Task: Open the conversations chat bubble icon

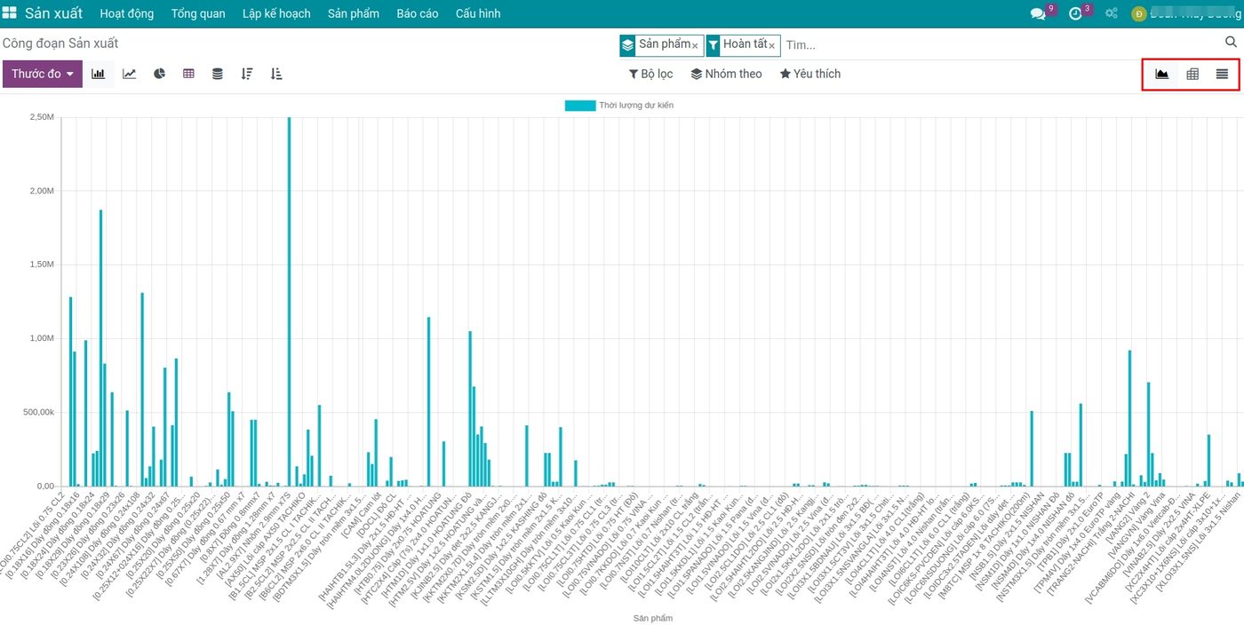Action: (1038, 14)
